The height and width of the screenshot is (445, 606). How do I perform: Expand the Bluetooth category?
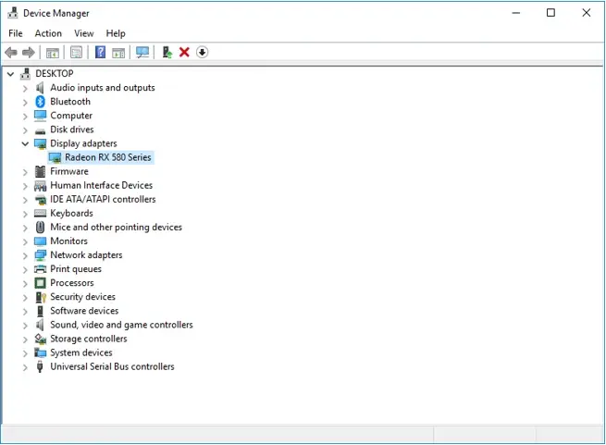coord(25,103)
